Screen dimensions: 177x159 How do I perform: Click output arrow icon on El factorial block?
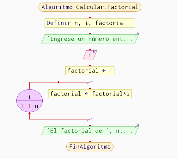coord(137,126)
